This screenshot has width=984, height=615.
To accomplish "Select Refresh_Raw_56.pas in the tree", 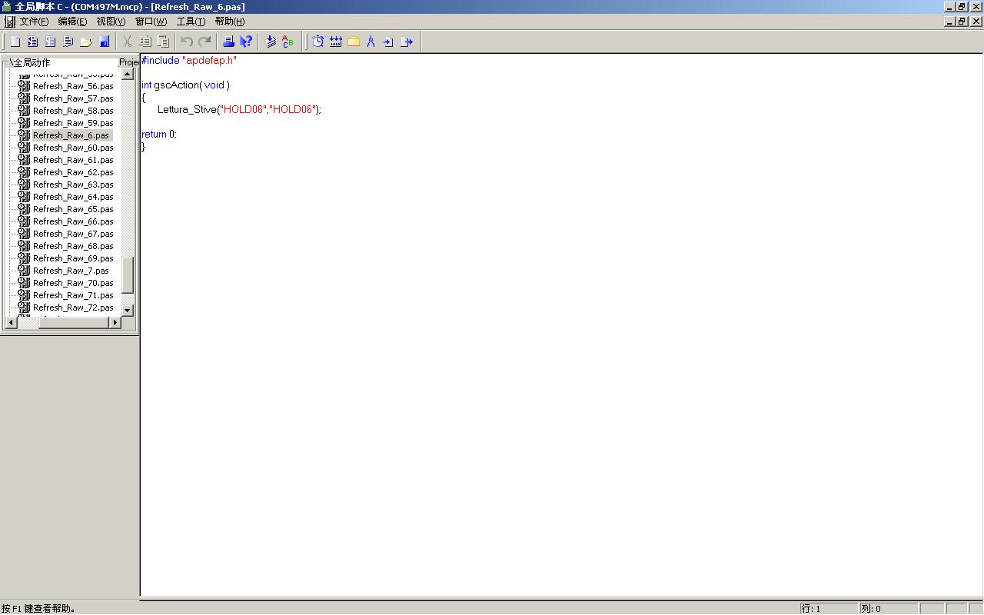I will (73, 86).
